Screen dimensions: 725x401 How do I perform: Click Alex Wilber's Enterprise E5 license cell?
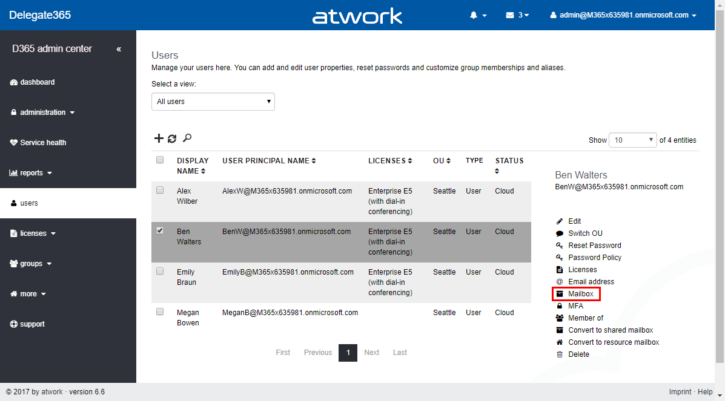(390, 201)
